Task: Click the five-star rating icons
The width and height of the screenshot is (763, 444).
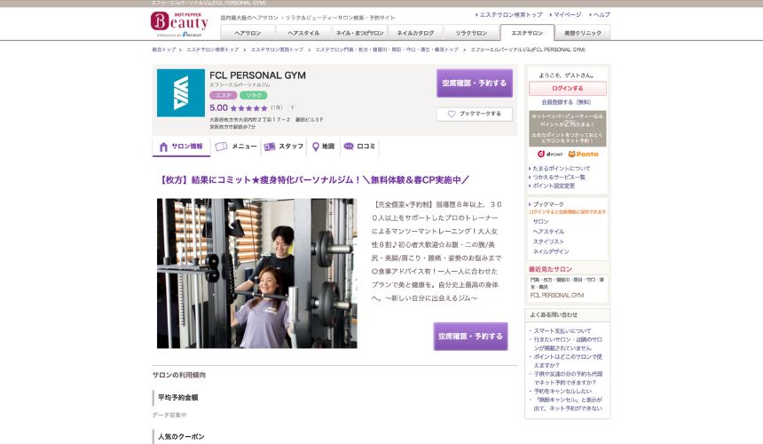Action: click(248, 108)
